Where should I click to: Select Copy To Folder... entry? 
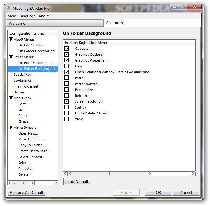click(x=31, y=145)
